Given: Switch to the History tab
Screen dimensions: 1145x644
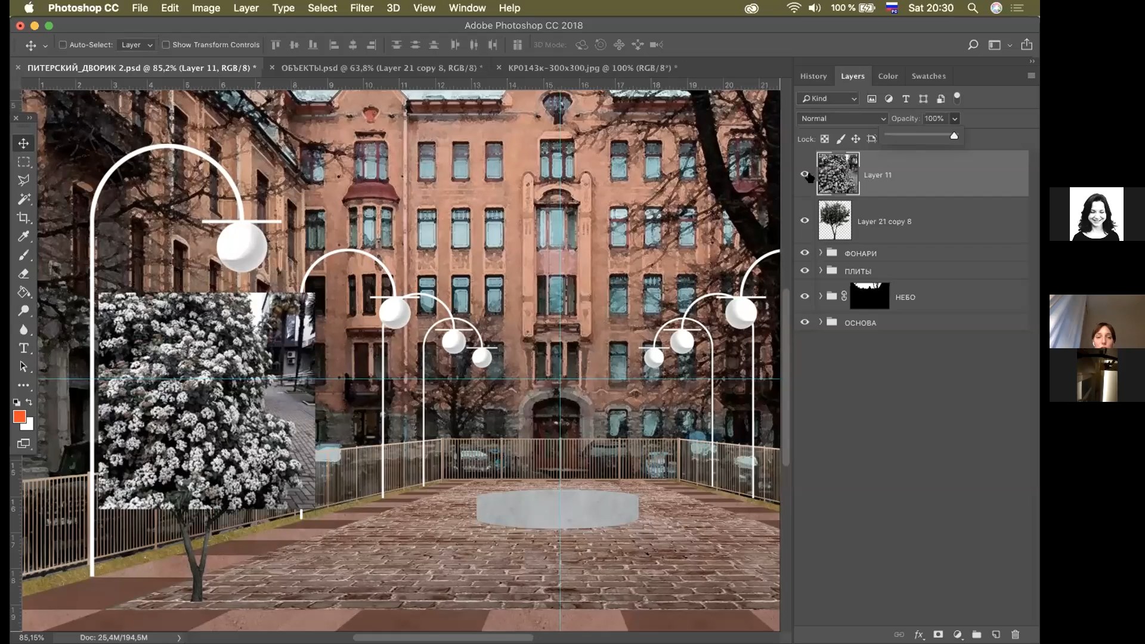Looking at the screenshot, I should 813,76.
